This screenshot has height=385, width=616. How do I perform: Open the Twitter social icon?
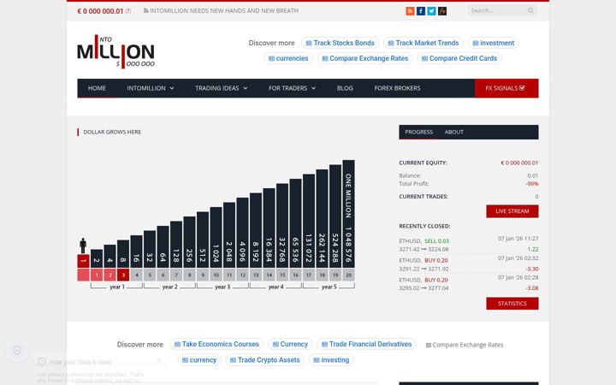pos(431,11)
